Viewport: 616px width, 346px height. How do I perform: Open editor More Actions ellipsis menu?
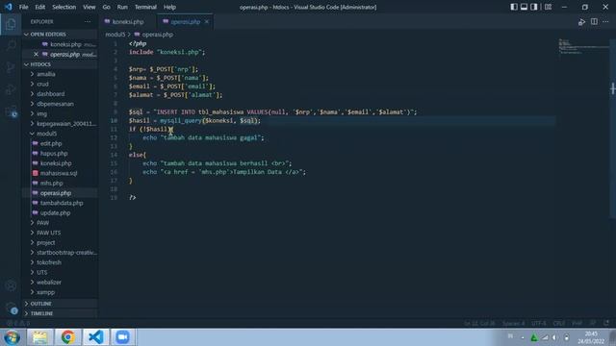605,21
